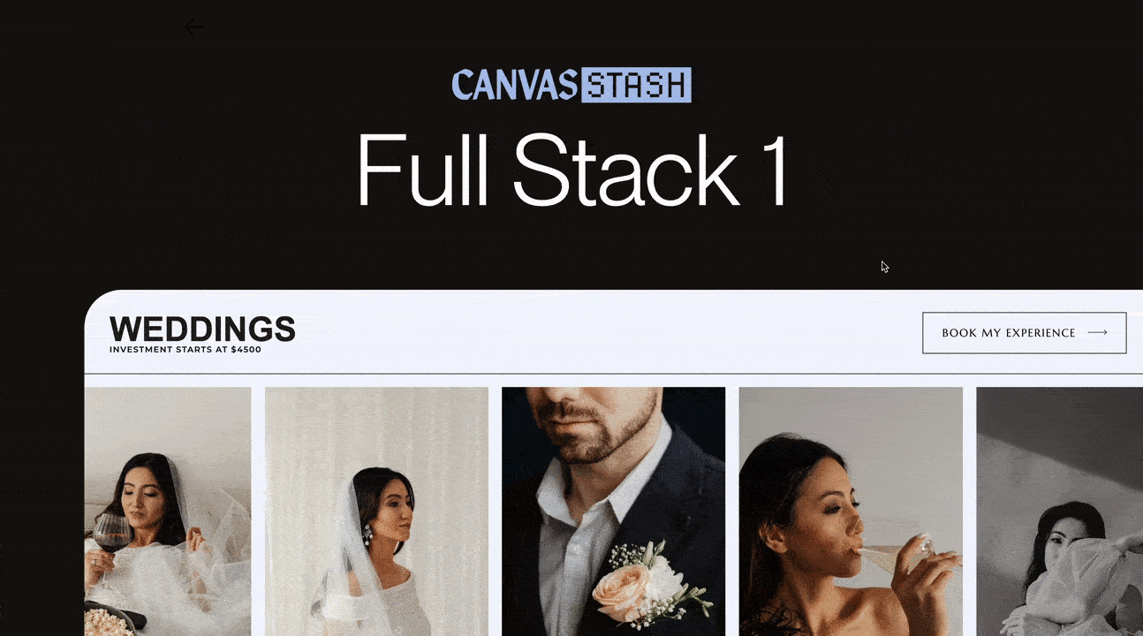
Task: Open the woman sipping champagne photo
Action: click(x=851, y=511)
